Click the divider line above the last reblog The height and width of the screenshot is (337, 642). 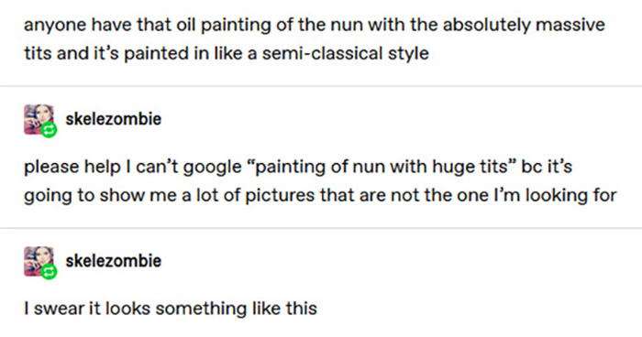click(x=321, y=228)
